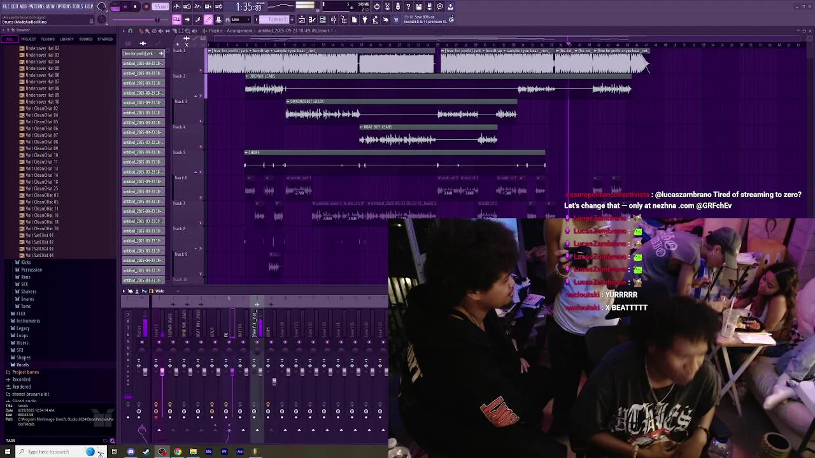Click the cut scissors icon in top toolbar
The image size is (815, 458).
coord(387,6)
